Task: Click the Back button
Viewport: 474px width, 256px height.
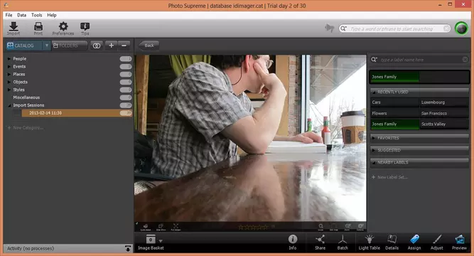Action: pyautogui.click(x=149, y=46)
